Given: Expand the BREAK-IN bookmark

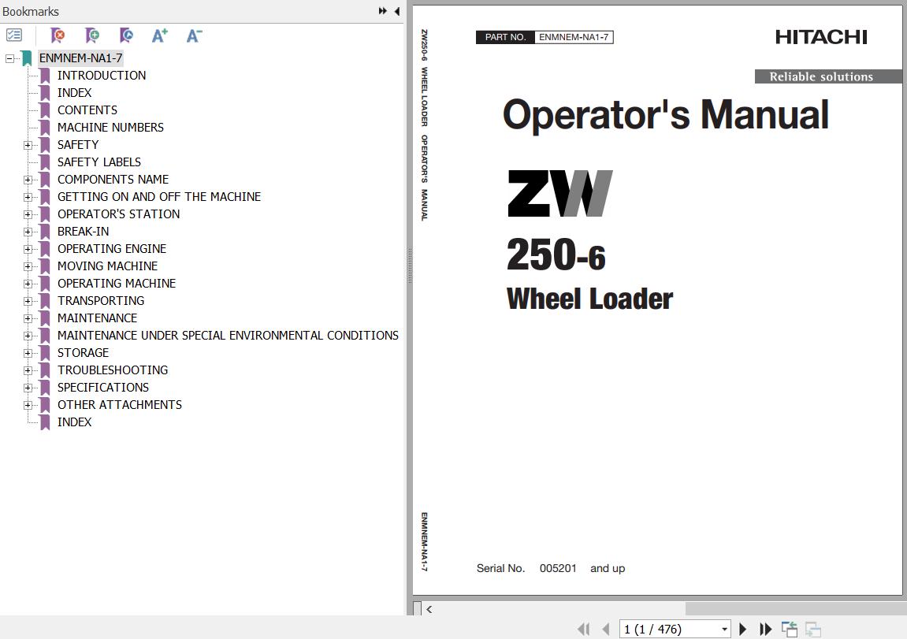Looking at the screenshot, I should tap(28, 232).
